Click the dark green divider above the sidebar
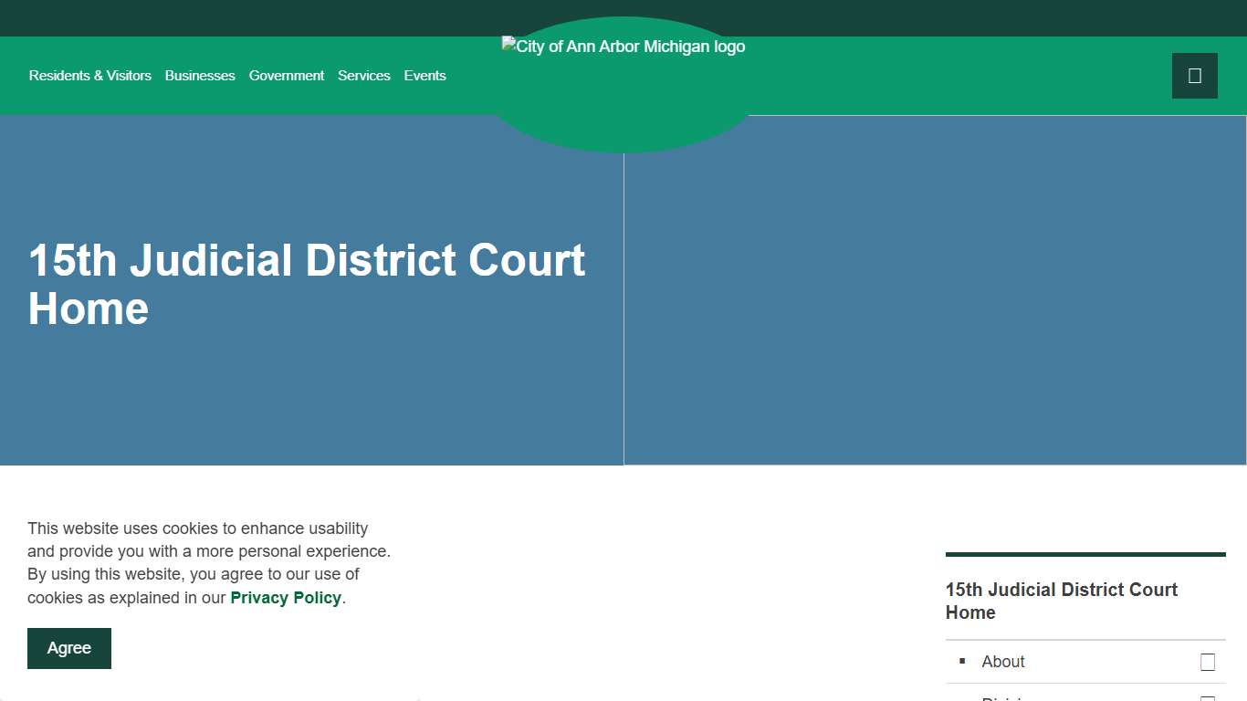This screenshot has width=1247, height=701. point(1085,554)
